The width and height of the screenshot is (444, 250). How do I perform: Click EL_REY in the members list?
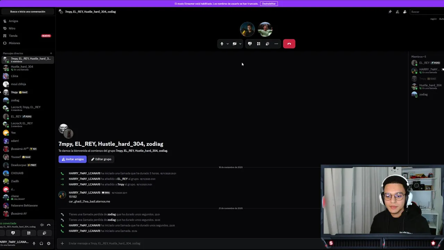coord(427,63)
